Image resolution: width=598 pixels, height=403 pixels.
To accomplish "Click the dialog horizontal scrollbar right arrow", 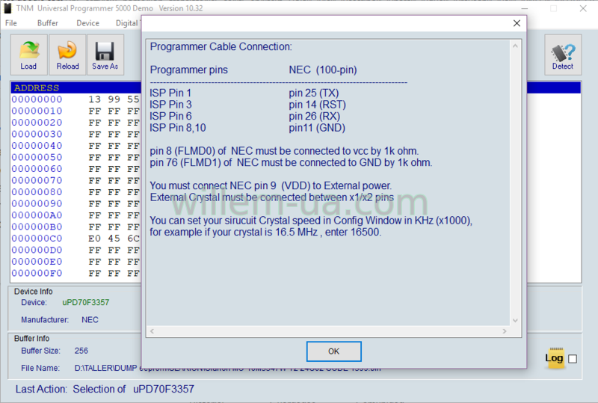I will tap(505, 331).
